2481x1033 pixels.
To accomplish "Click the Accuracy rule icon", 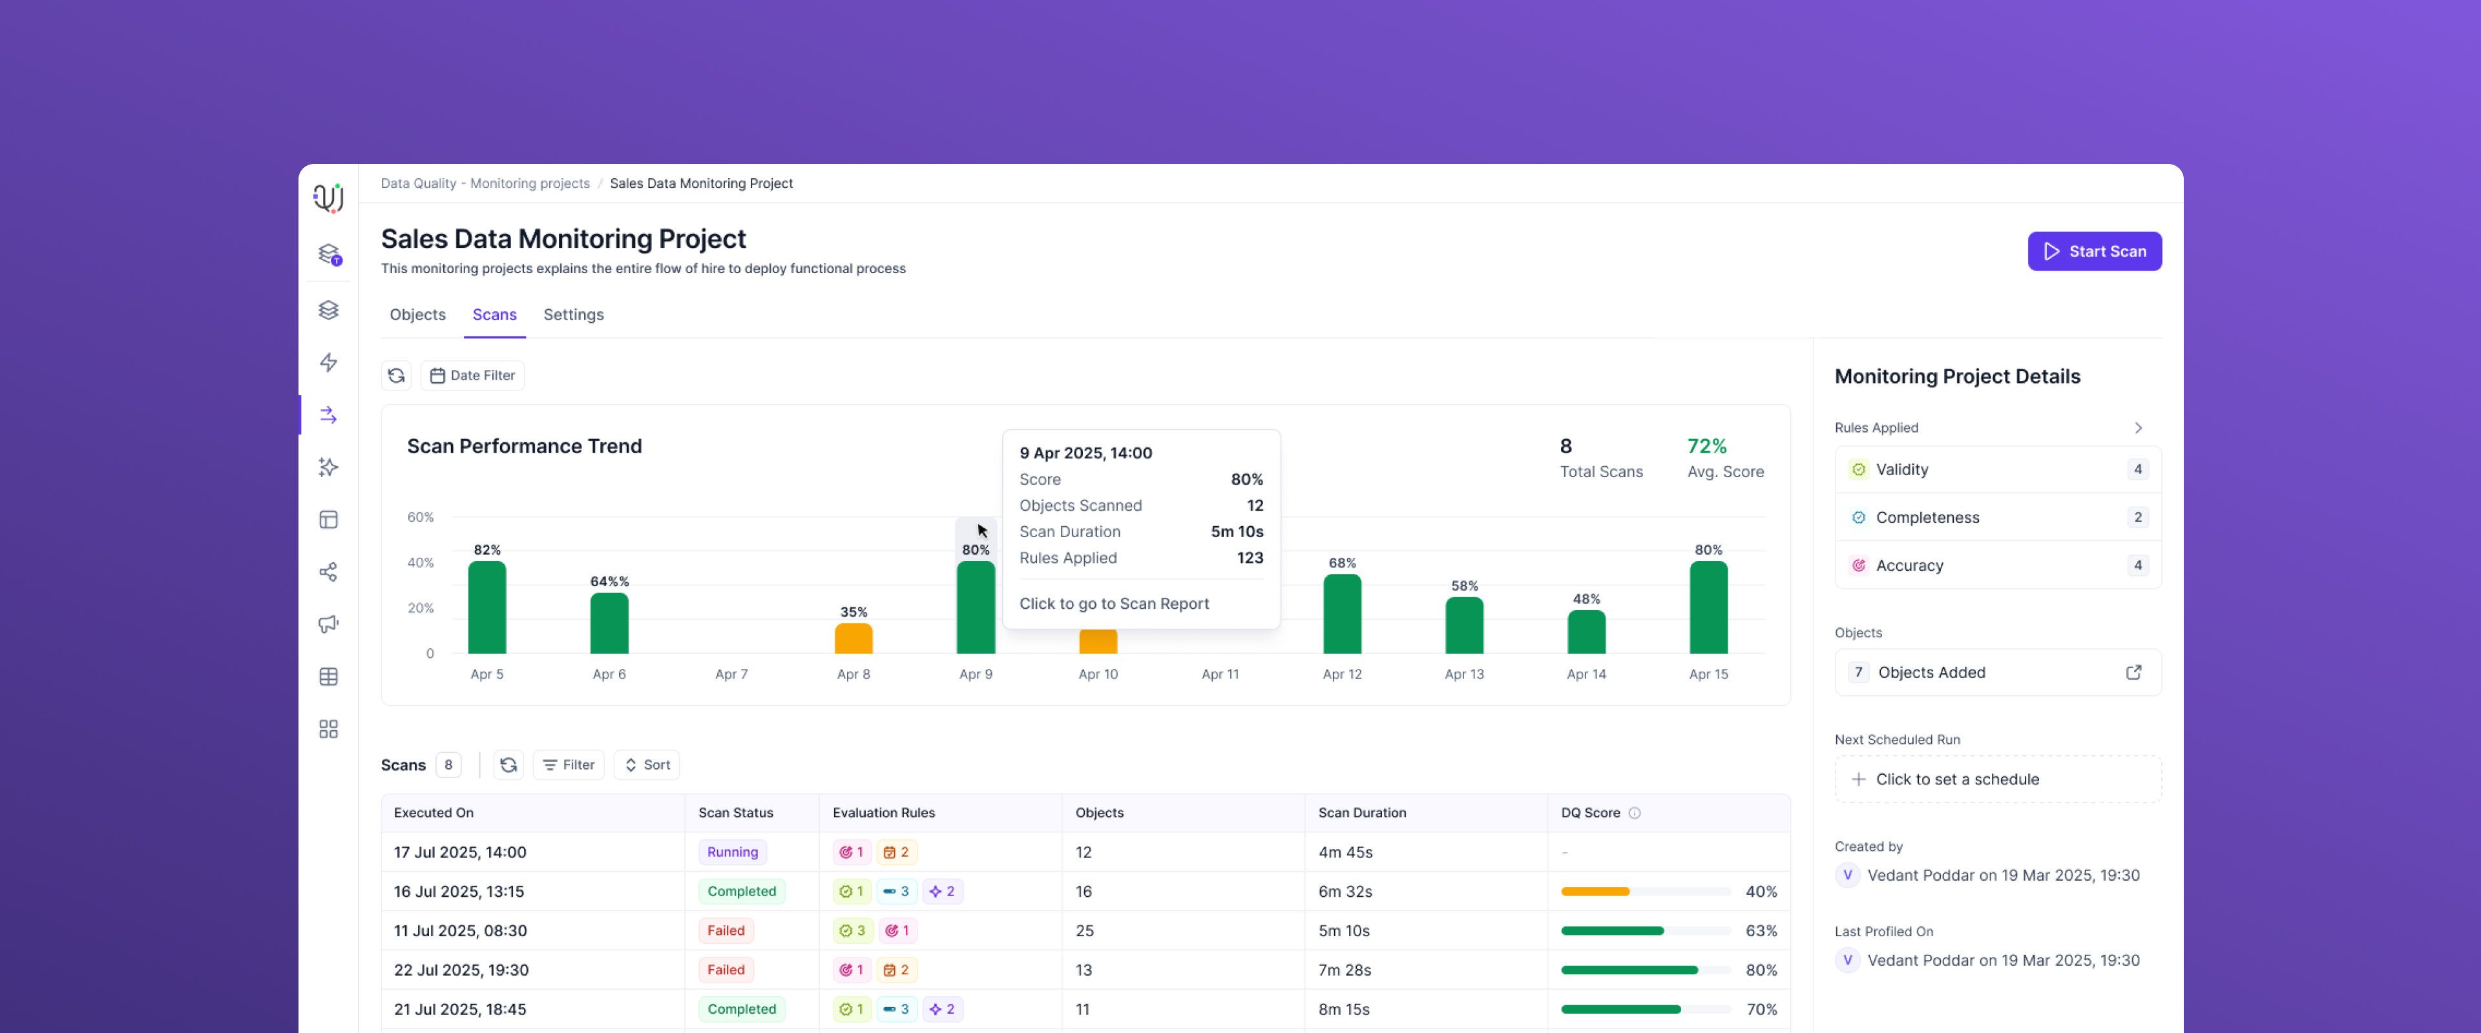I will [1859, 565].
